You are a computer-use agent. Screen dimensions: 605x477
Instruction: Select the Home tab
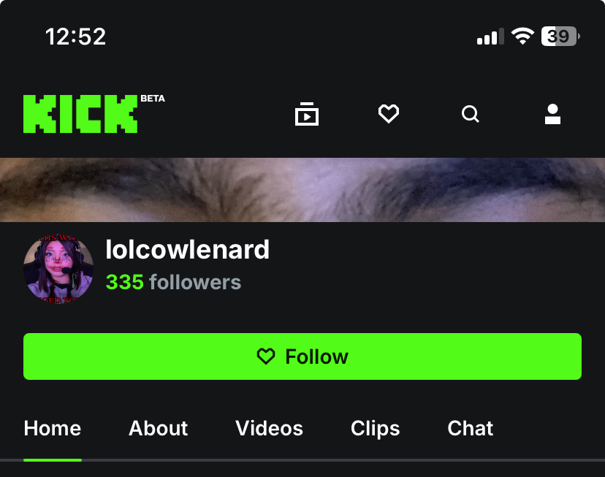click(x=53, y=428)
